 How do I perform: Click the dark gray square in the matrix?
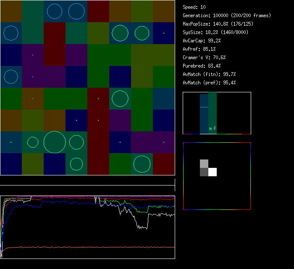[204, 172]
